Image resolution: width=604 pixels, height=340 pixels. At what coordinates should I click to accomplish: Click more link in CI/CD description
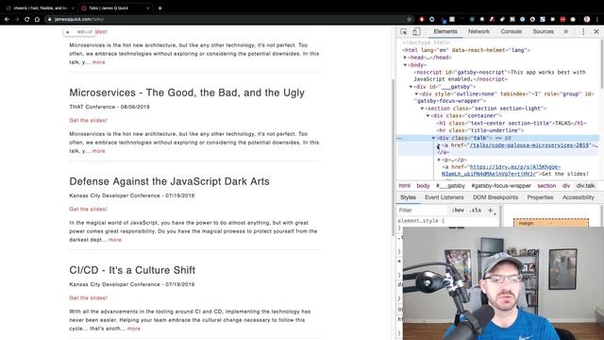pyautogui.click(x=134, y=329)
